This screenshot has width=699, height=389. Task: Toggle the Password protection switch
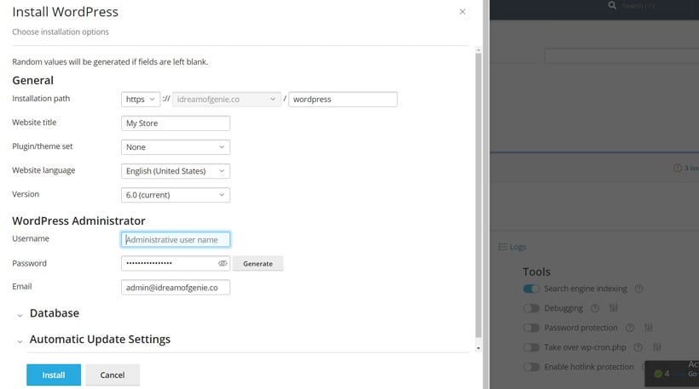(x=531, y=328)
